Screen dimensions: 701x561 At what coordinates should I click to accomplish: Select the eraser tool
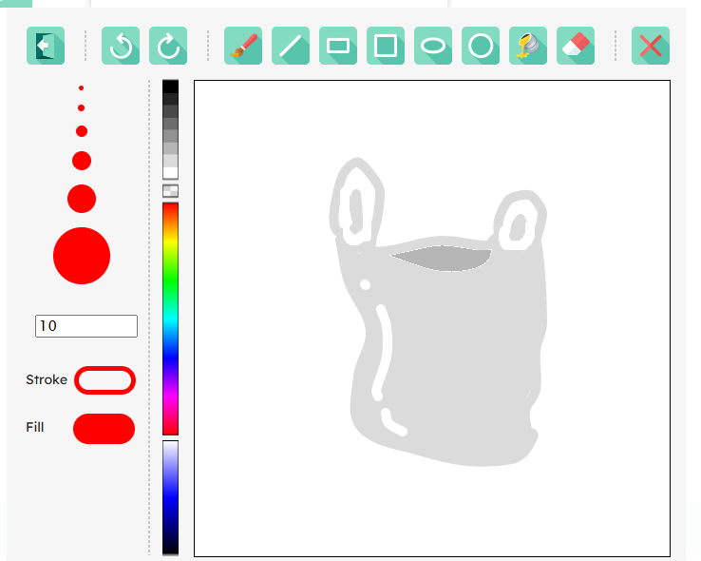tap(576, 46)
